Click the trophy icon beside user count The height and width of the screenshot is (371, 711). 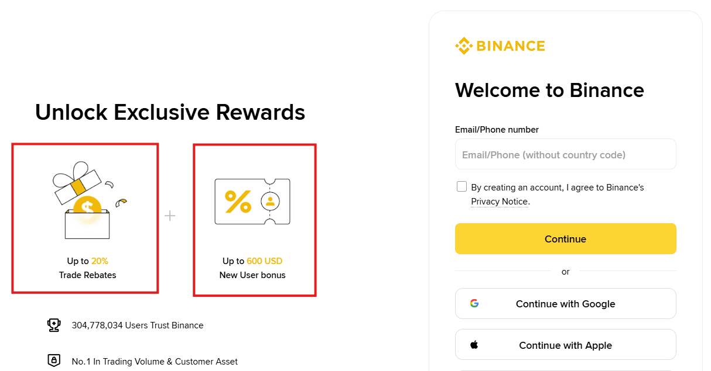click(x=54, y=325)
